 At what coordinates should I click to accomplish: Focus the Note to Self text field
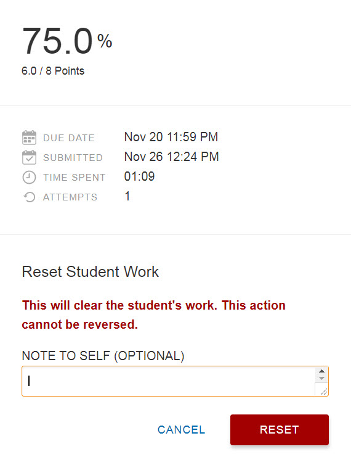(168, 381)
